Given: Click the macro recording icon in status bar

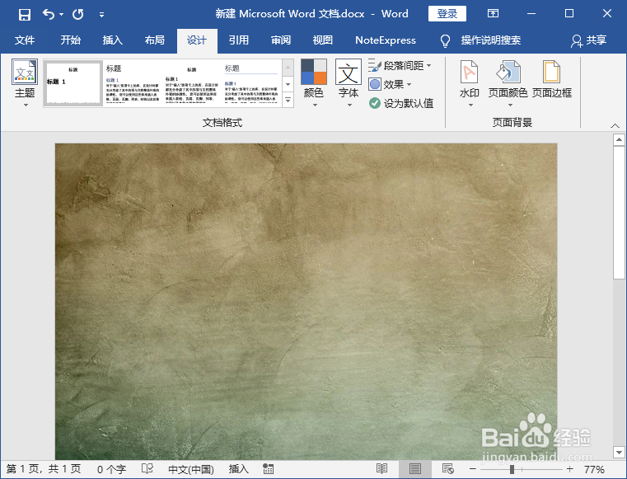Looking at the screenshot, I should pos(268,468).
